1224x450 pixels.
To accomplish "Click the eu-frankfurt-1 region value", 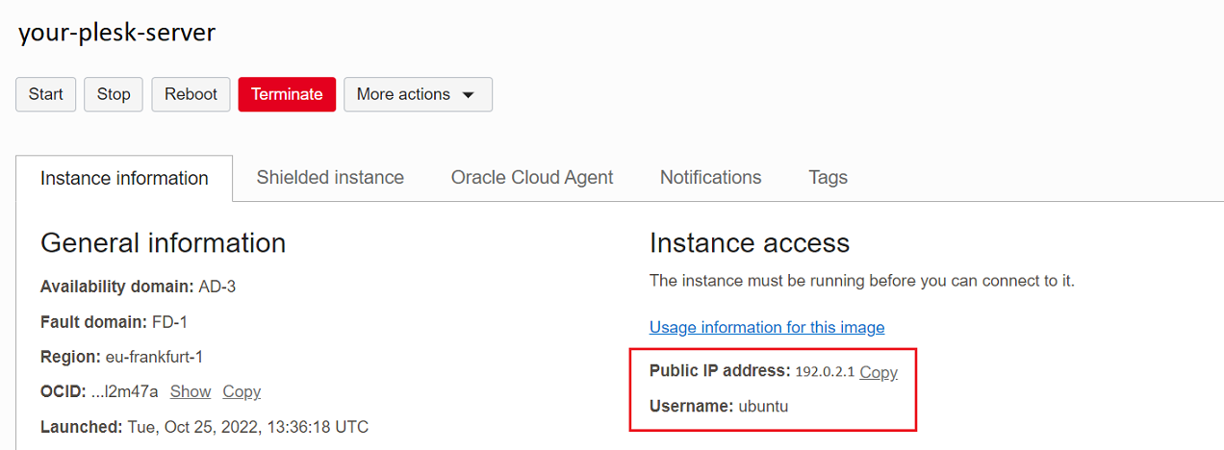I will tap(154, 357).
